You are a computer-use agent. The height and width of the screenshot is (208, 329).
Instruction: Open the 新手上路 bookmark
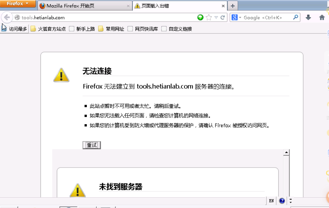point(82,29)
